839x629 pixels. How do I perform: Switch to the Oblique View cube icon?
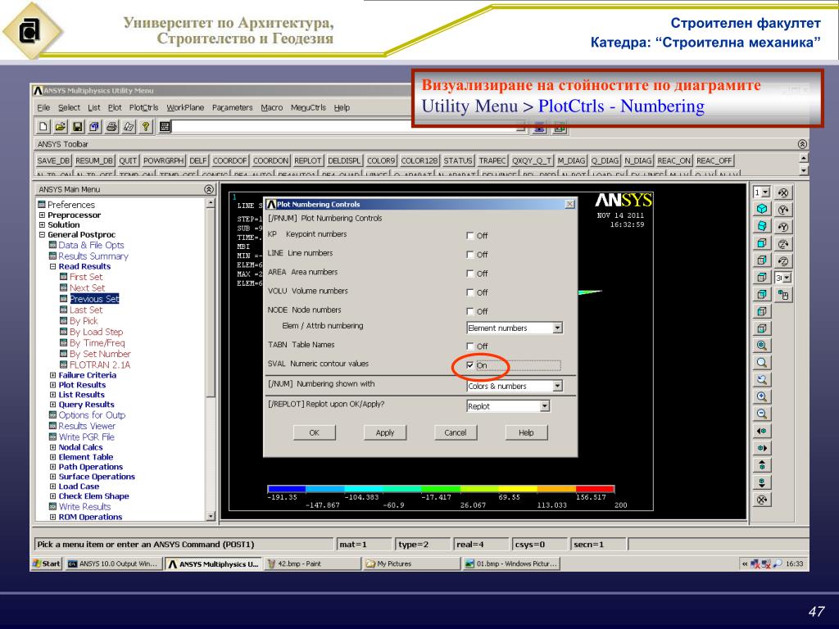[x=762, y=226]
